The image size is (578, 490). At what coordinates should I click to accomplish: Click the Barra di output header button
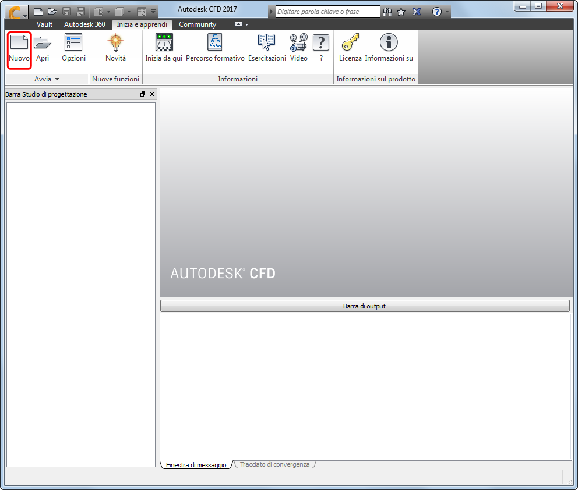click(365, 306)
